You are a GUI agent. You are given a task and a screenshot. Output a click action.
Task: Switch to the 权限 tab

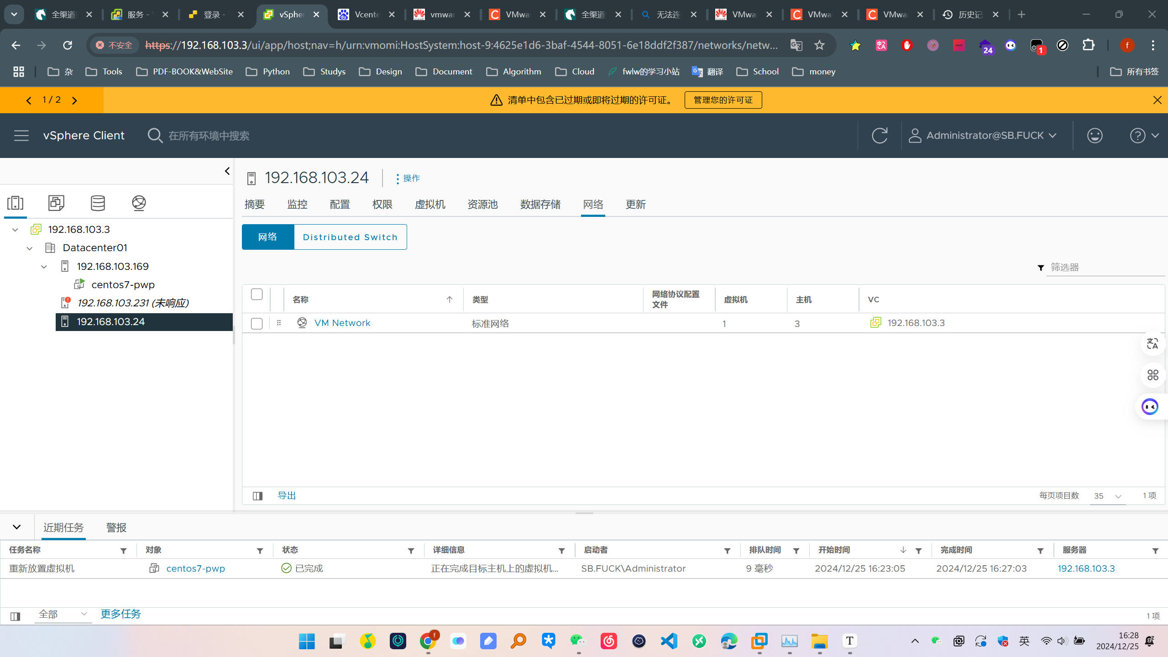click(382, 205)
